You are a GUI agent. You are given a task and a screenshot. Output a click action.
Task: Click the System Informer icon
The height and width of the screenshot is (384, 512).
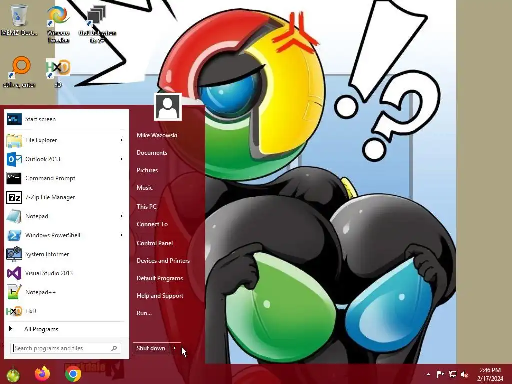click(14, 254)
